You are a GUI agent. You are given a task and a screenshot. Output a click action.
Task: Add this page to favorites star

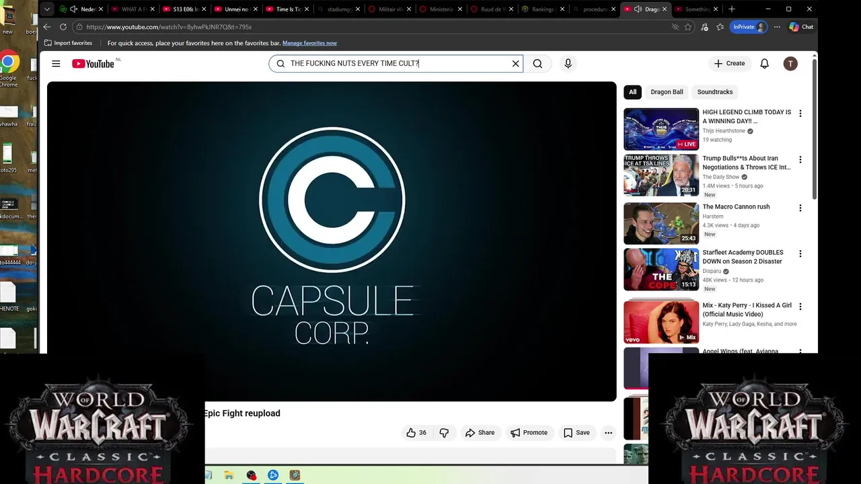[x=688, y=27]
